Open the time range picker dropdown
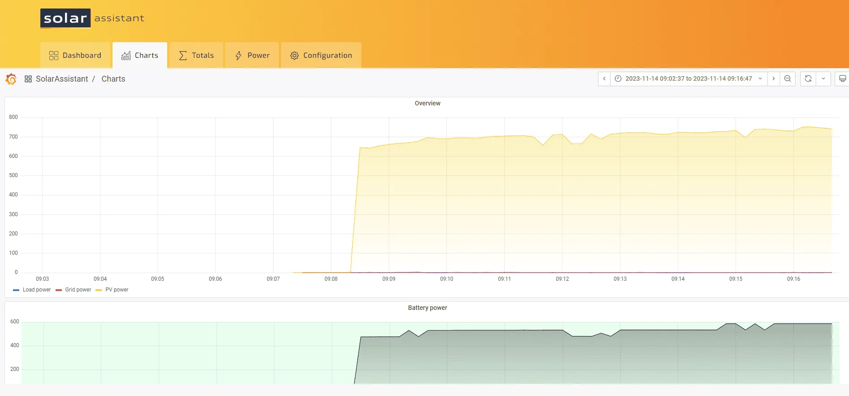The image size is (849, 396). coord(689,78)
